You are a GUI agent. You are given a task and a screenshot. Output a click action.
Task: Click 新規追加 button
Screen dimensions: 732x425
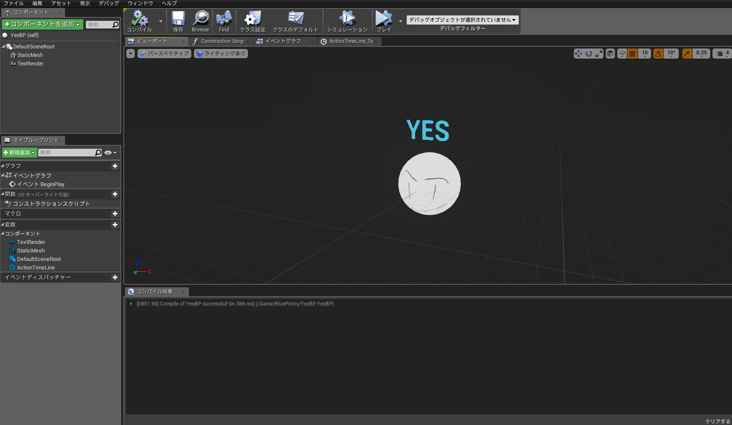point(20,153)
